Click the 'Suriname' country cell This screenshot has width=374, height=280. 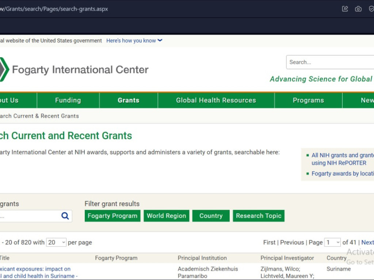point(339,269)
